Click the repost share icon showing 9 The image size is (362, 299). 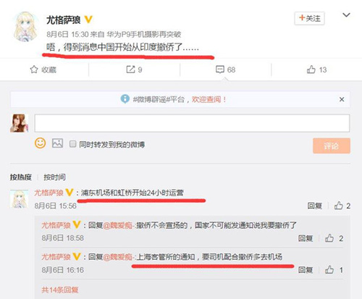pos(130,70)
